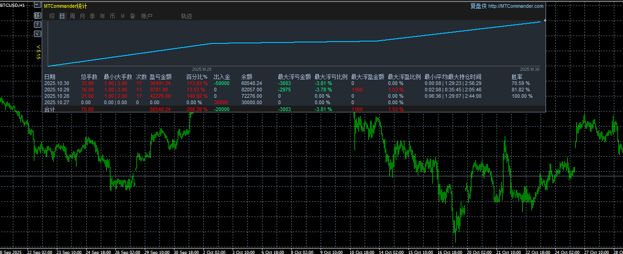Select the 2025.10.29 date row

coord(57,90)
